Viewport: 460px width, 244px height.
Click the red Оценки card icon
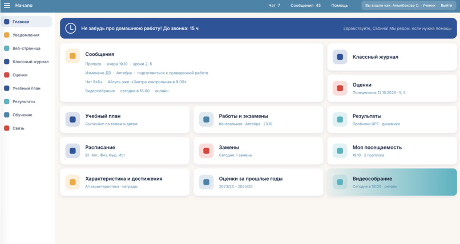click(340, 88)
